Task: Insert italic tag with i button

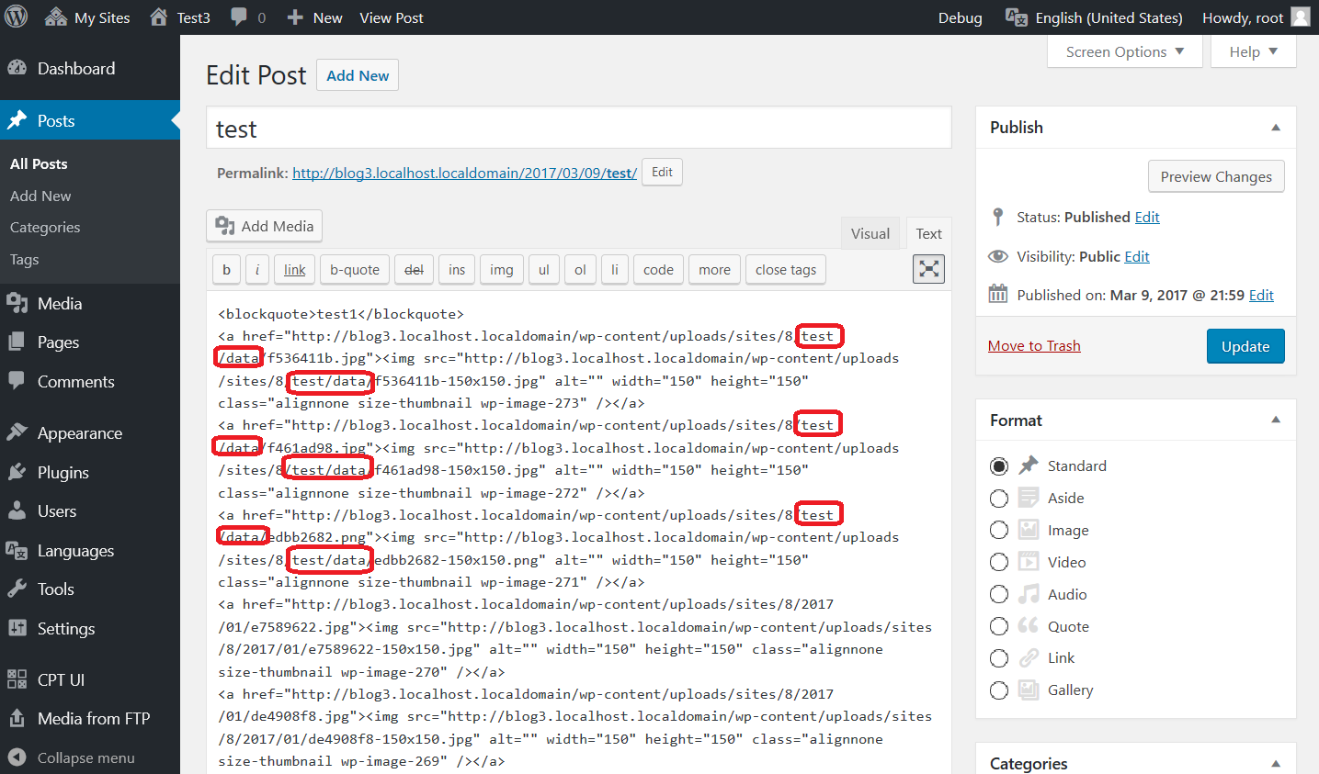Action: click(257, 269)
